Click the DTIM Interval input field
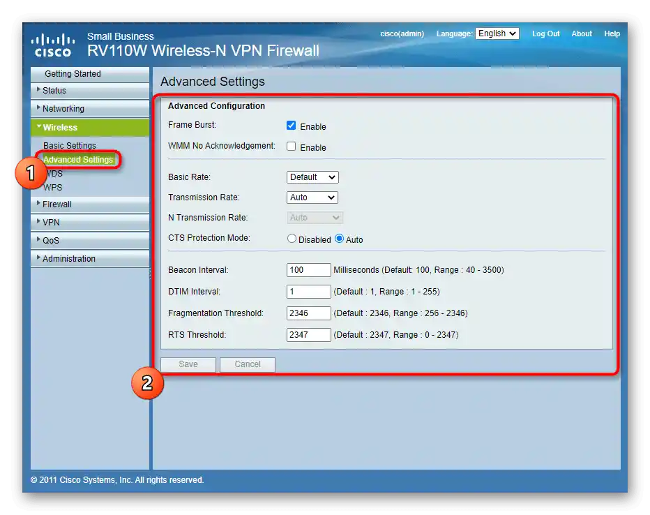The width and height of the screenshot is (650, 515). pos(309,292)
